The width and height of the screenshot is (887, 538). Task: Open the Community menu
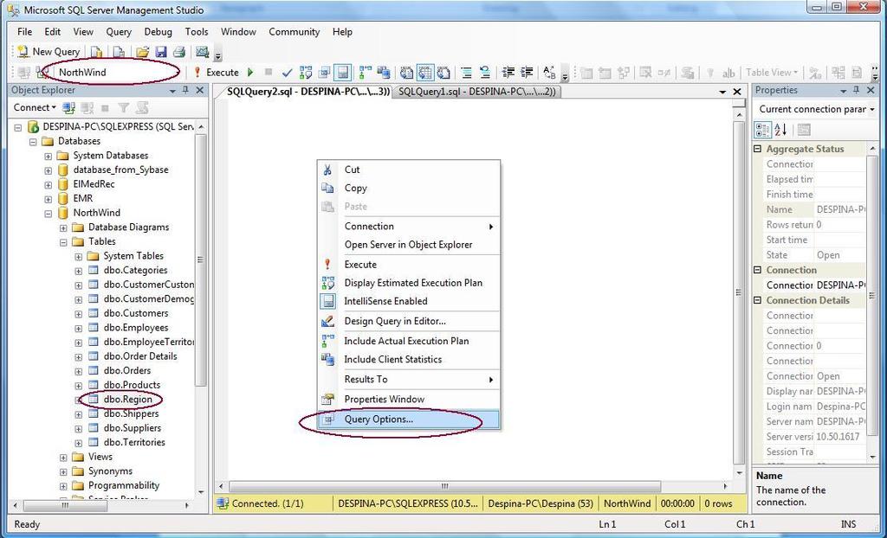(295, 32)
